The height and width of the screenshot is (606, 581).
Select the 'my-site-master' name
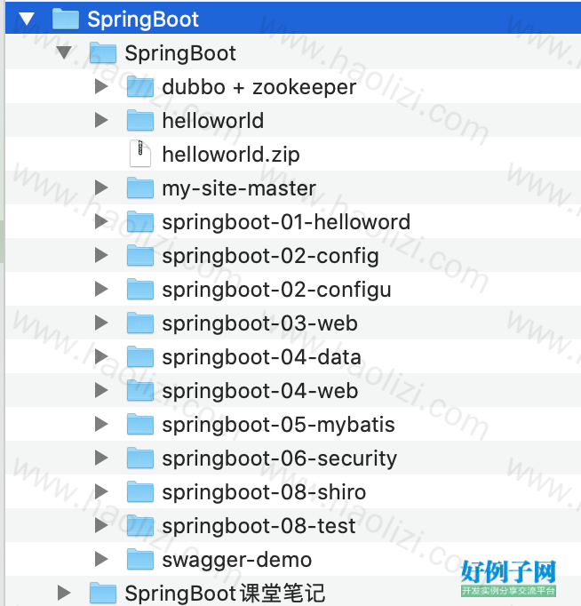[239, 188]
